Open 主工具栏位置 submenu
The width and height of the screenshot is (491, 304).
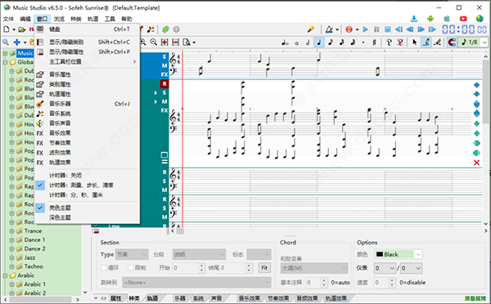point(87,61)
